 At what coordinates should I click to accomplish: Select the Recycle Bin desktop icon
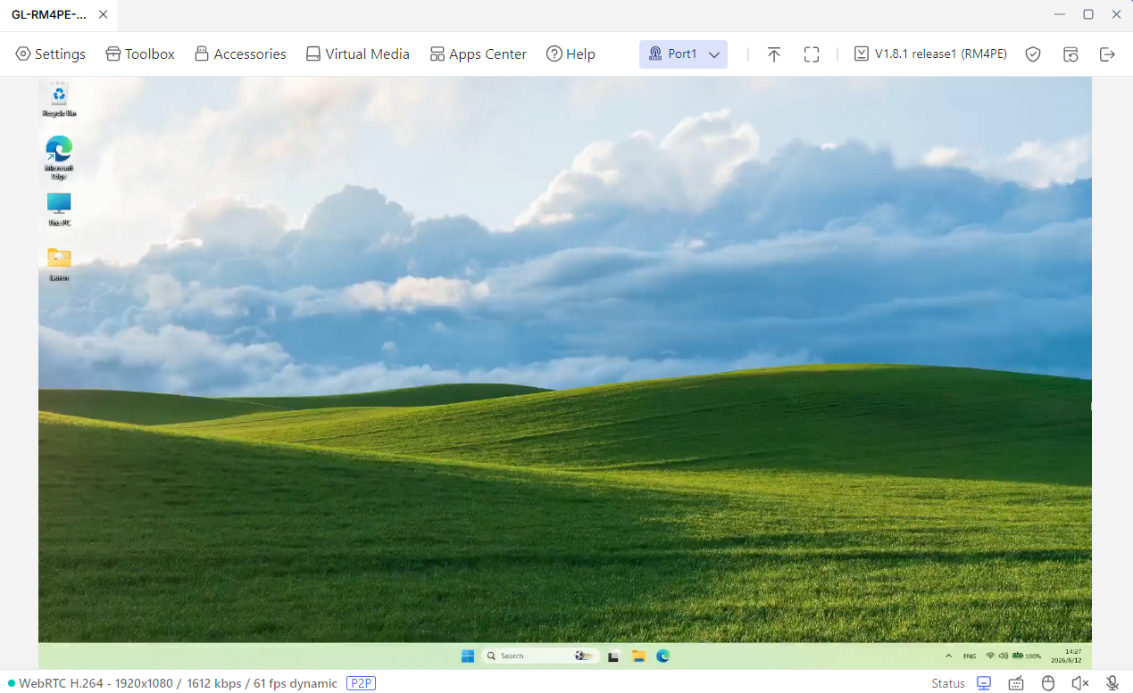coord(59,100)
